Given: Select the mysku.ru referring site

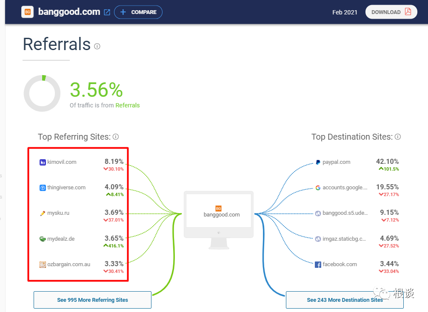Looking at the screenshot, I should point(58,213).
